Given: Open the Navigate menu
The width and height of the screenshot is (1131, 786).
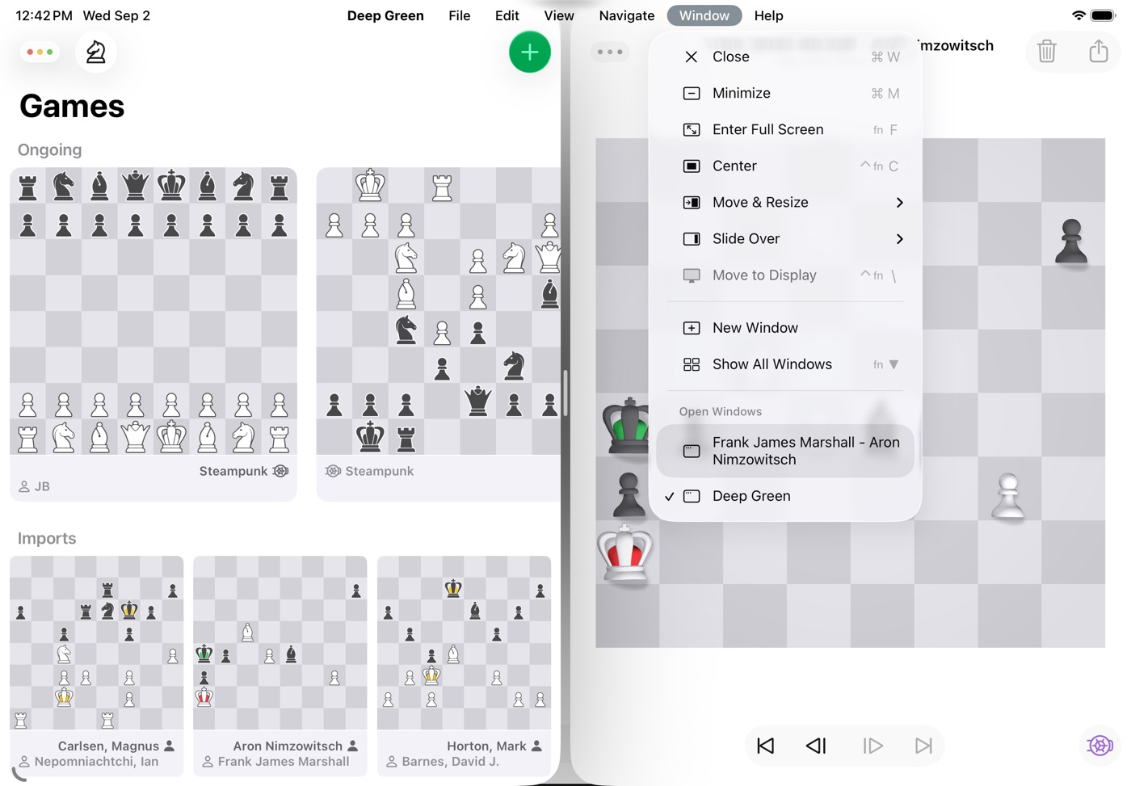Looking at the screenshot, I should tap(627, 15).
